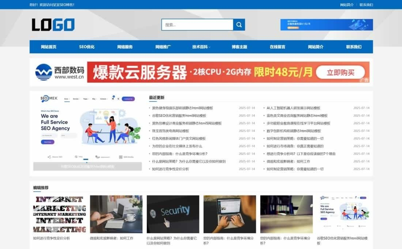Viewport: 402px width, 249px height.
Task: Open 网站简介 in the blue navigation bar
Action: [316, 47]
